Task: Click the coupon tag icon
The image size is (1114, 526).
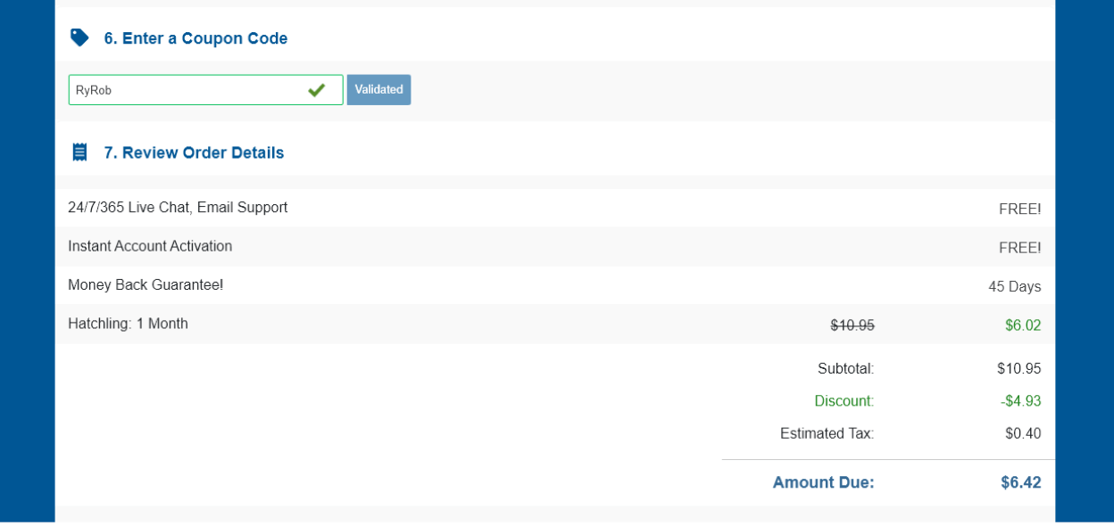Action: tap(79, 37)
